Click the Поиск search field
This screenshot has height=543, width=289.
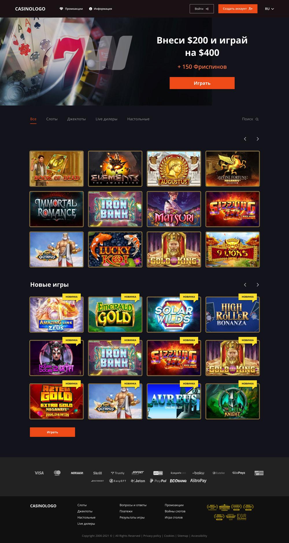pos(250,119)
